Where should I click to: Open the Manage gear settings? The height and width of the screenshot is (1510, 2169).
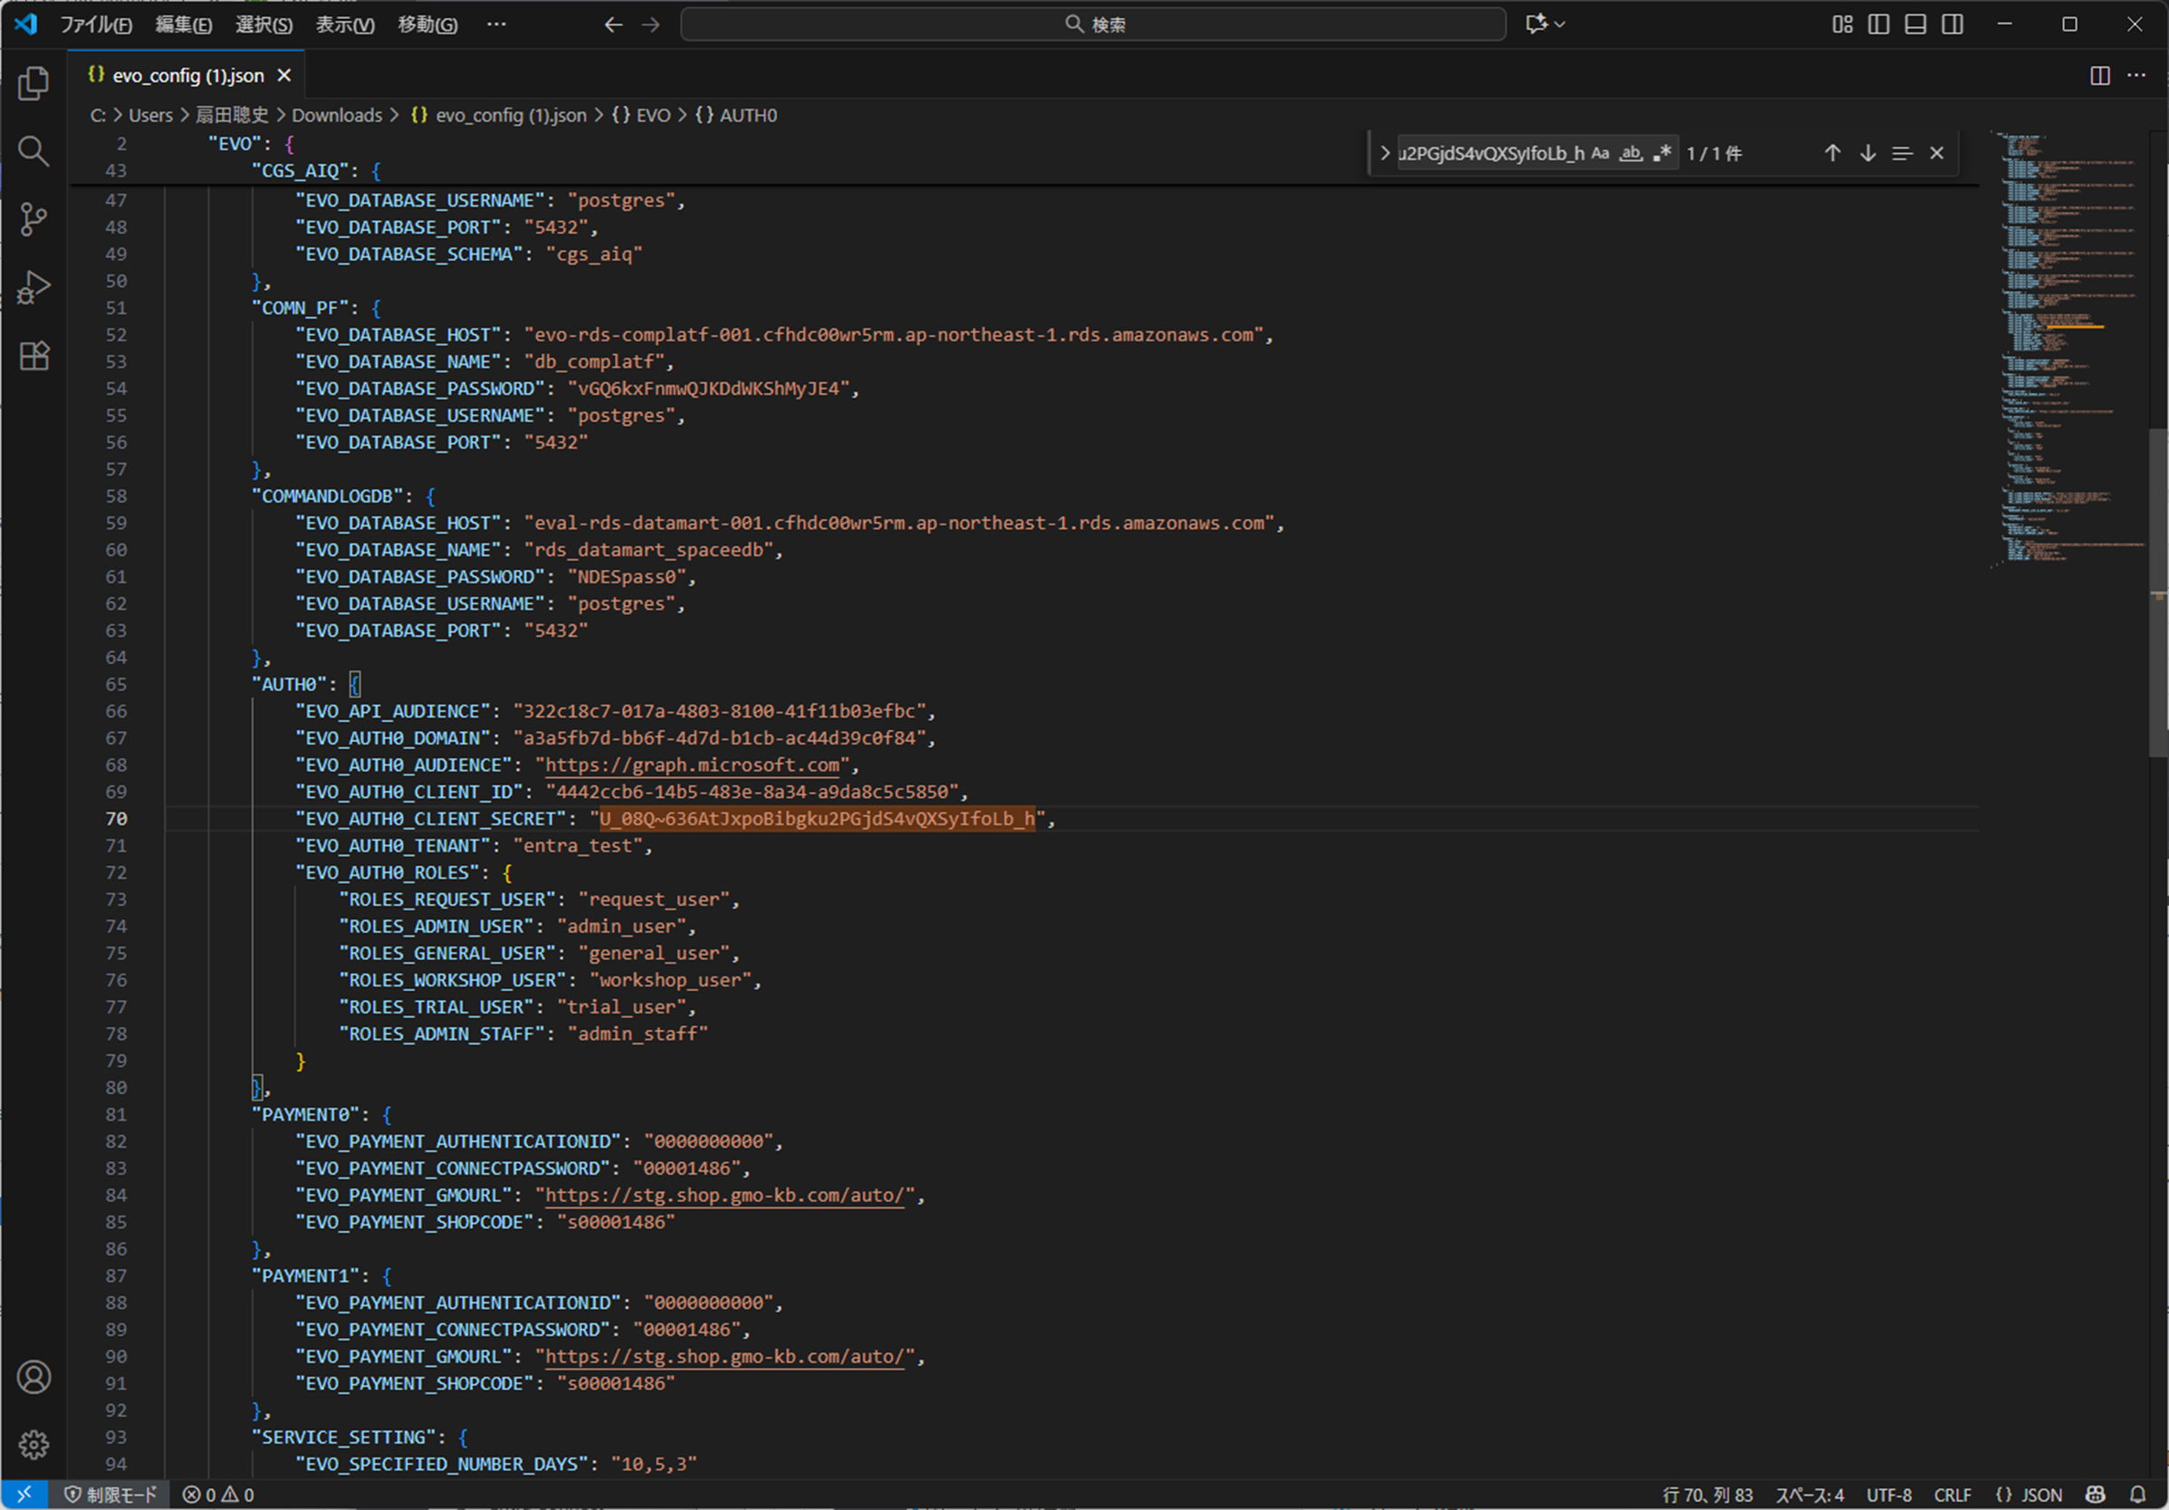coord(34,1444)
